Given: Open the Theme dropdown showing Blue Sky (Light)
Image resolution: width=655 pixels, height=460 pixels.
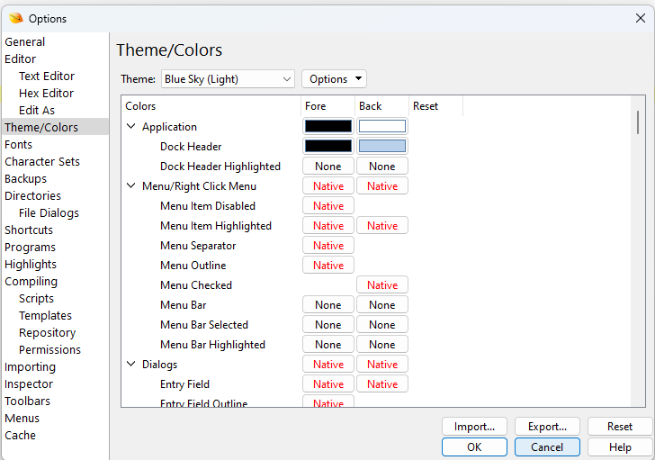Looking at the screenshot, I should click(228, 79).
